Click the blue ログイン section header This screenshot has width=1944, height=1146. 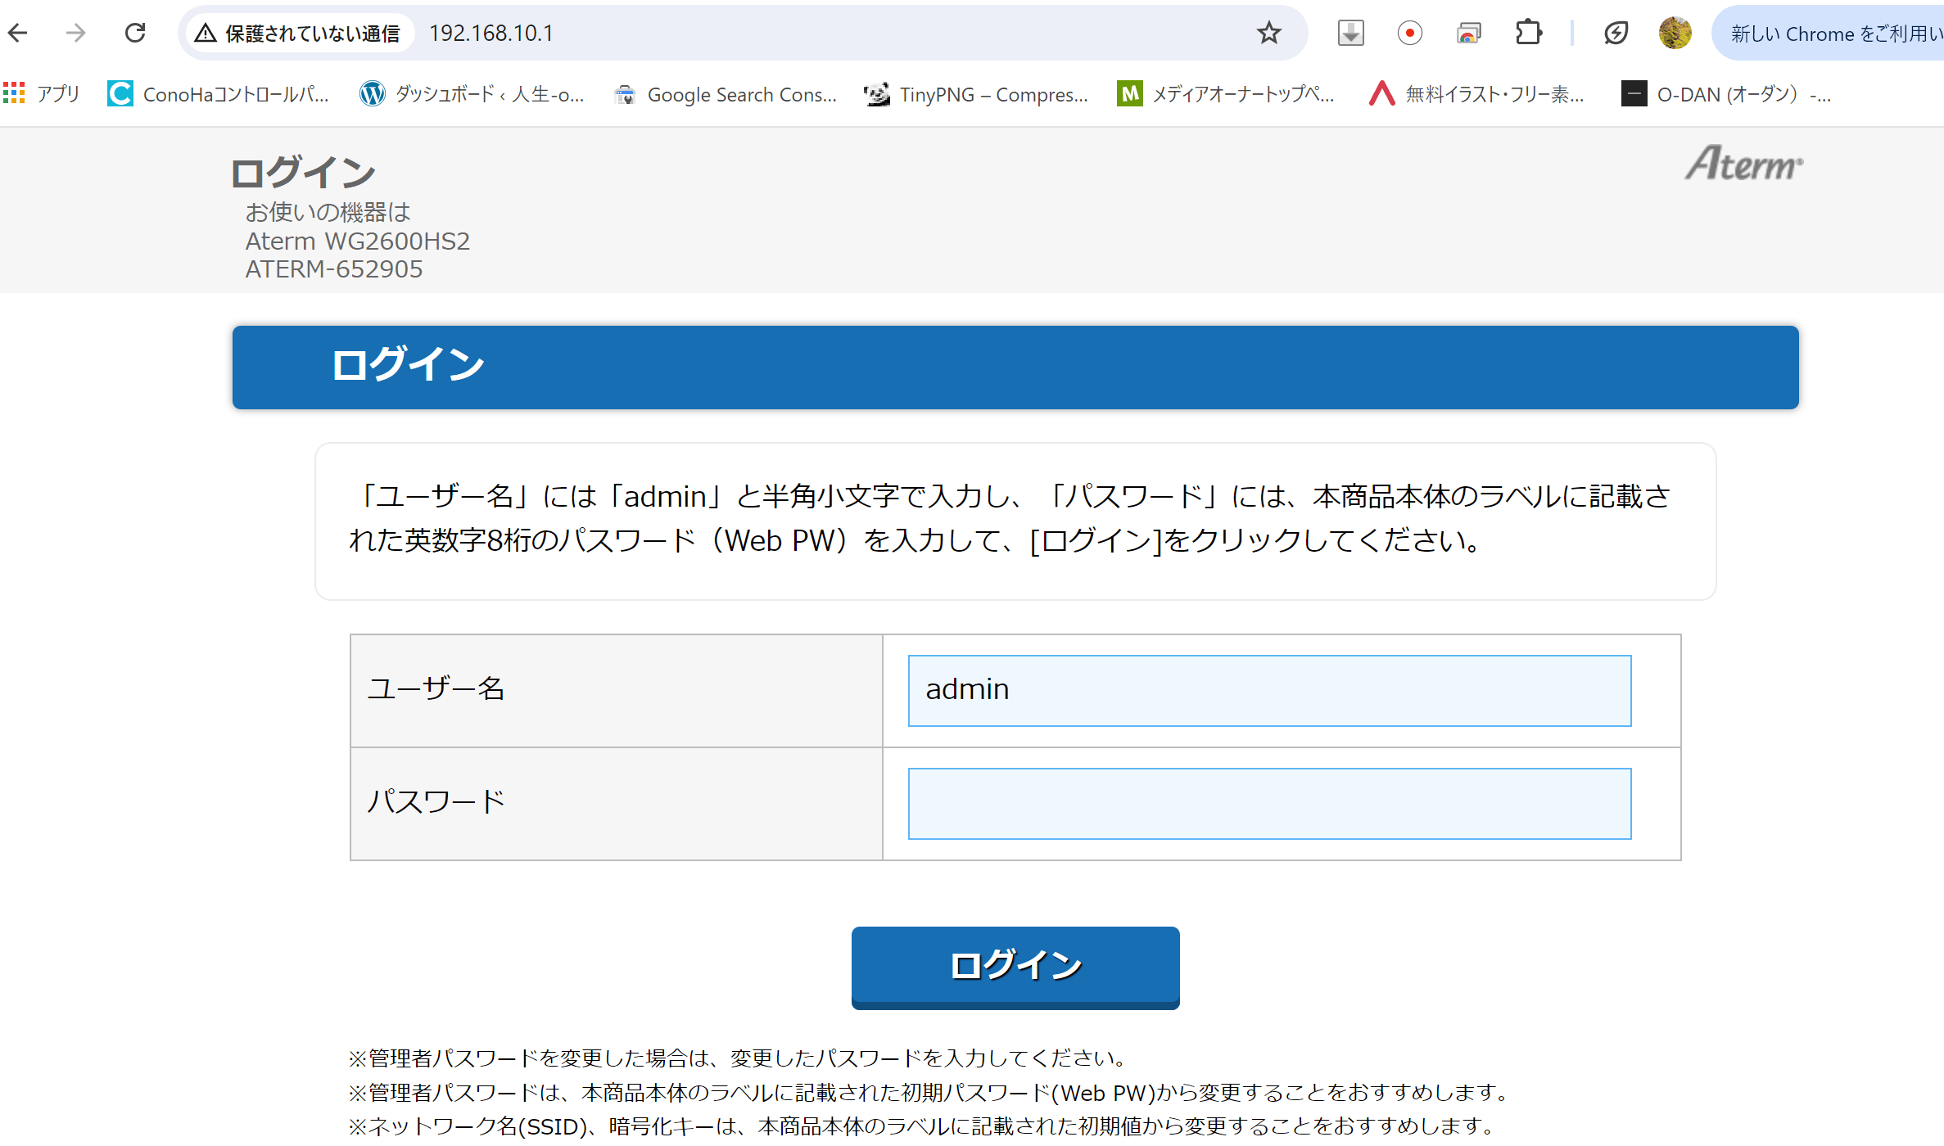pyautogui.click(x=1015, y=367)
